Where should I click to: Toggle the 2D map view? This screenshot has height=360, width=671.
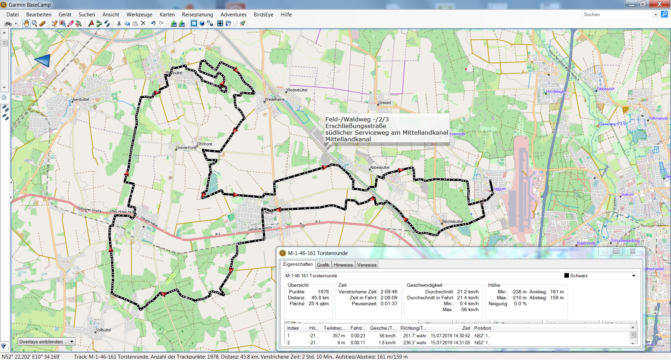pyautogui.click(x=194, y=23)
